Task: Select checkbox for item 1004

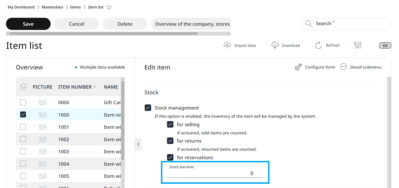Action: click(x=23, y=164)
